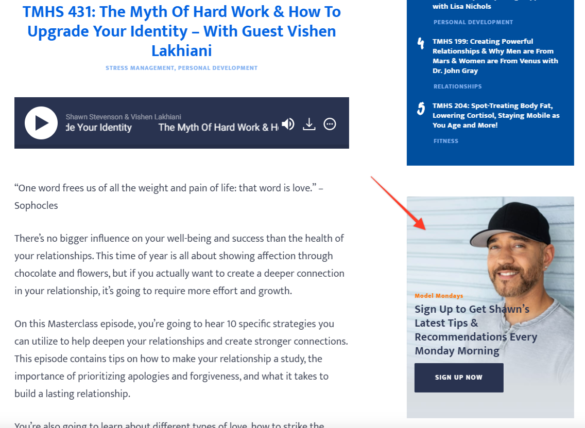Download the podcast episode audio

(x=309, y=124)
